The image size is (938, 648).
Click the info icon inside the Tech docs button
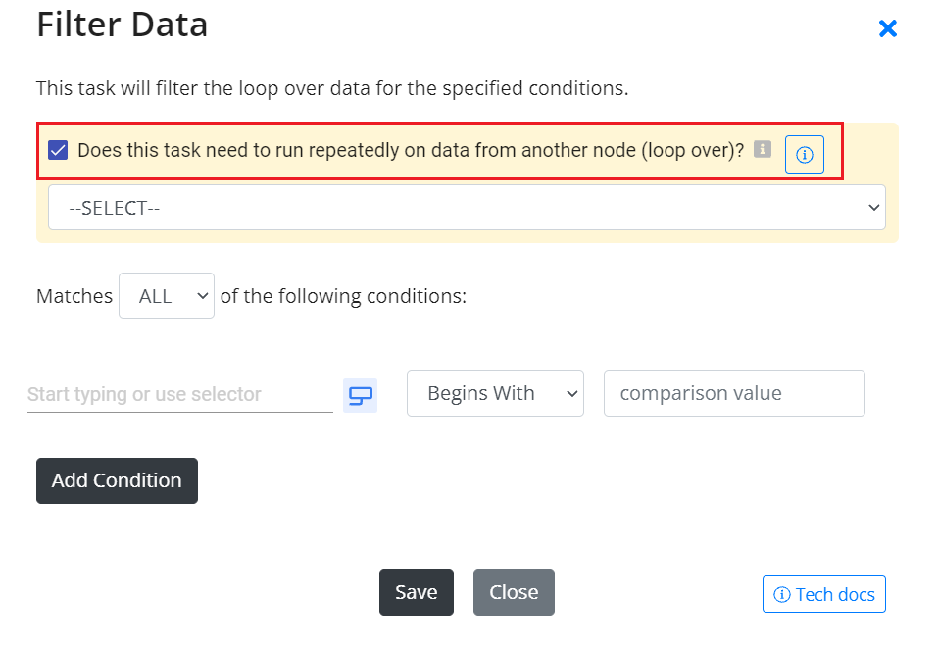pyautogui.click(x=782, y=594)
